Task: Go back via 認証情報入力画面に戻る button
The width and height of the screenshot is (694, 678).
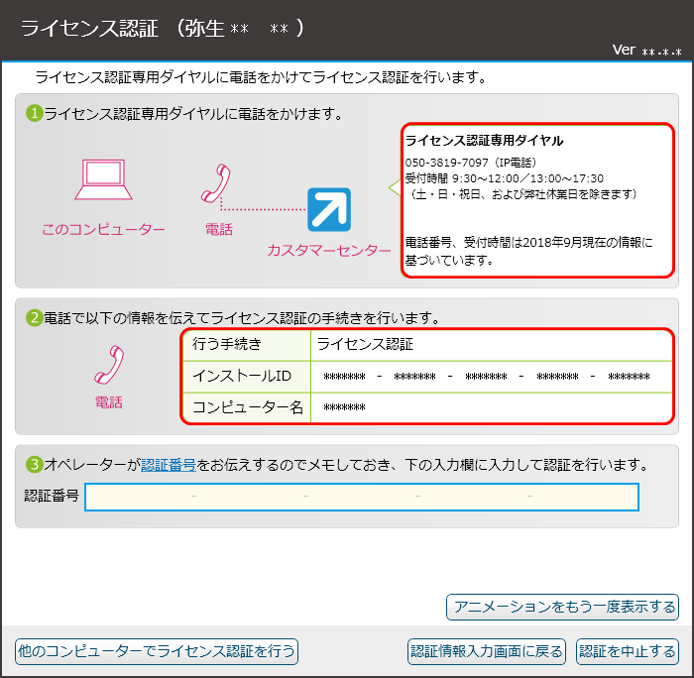Action: point(487,651)
